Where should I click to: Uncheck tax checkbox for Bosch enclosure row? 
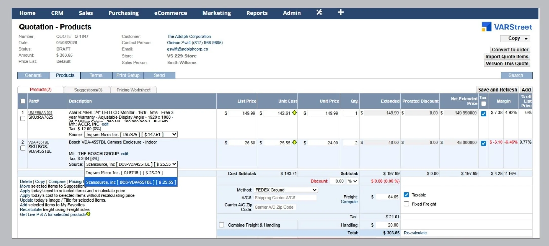(483, 143)
